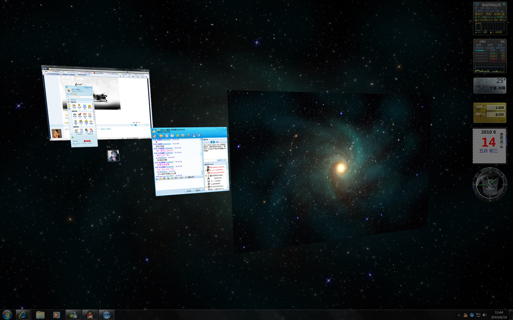
Task: Click the back button in Internet Explorer window
Action: [x=43, y=69]
